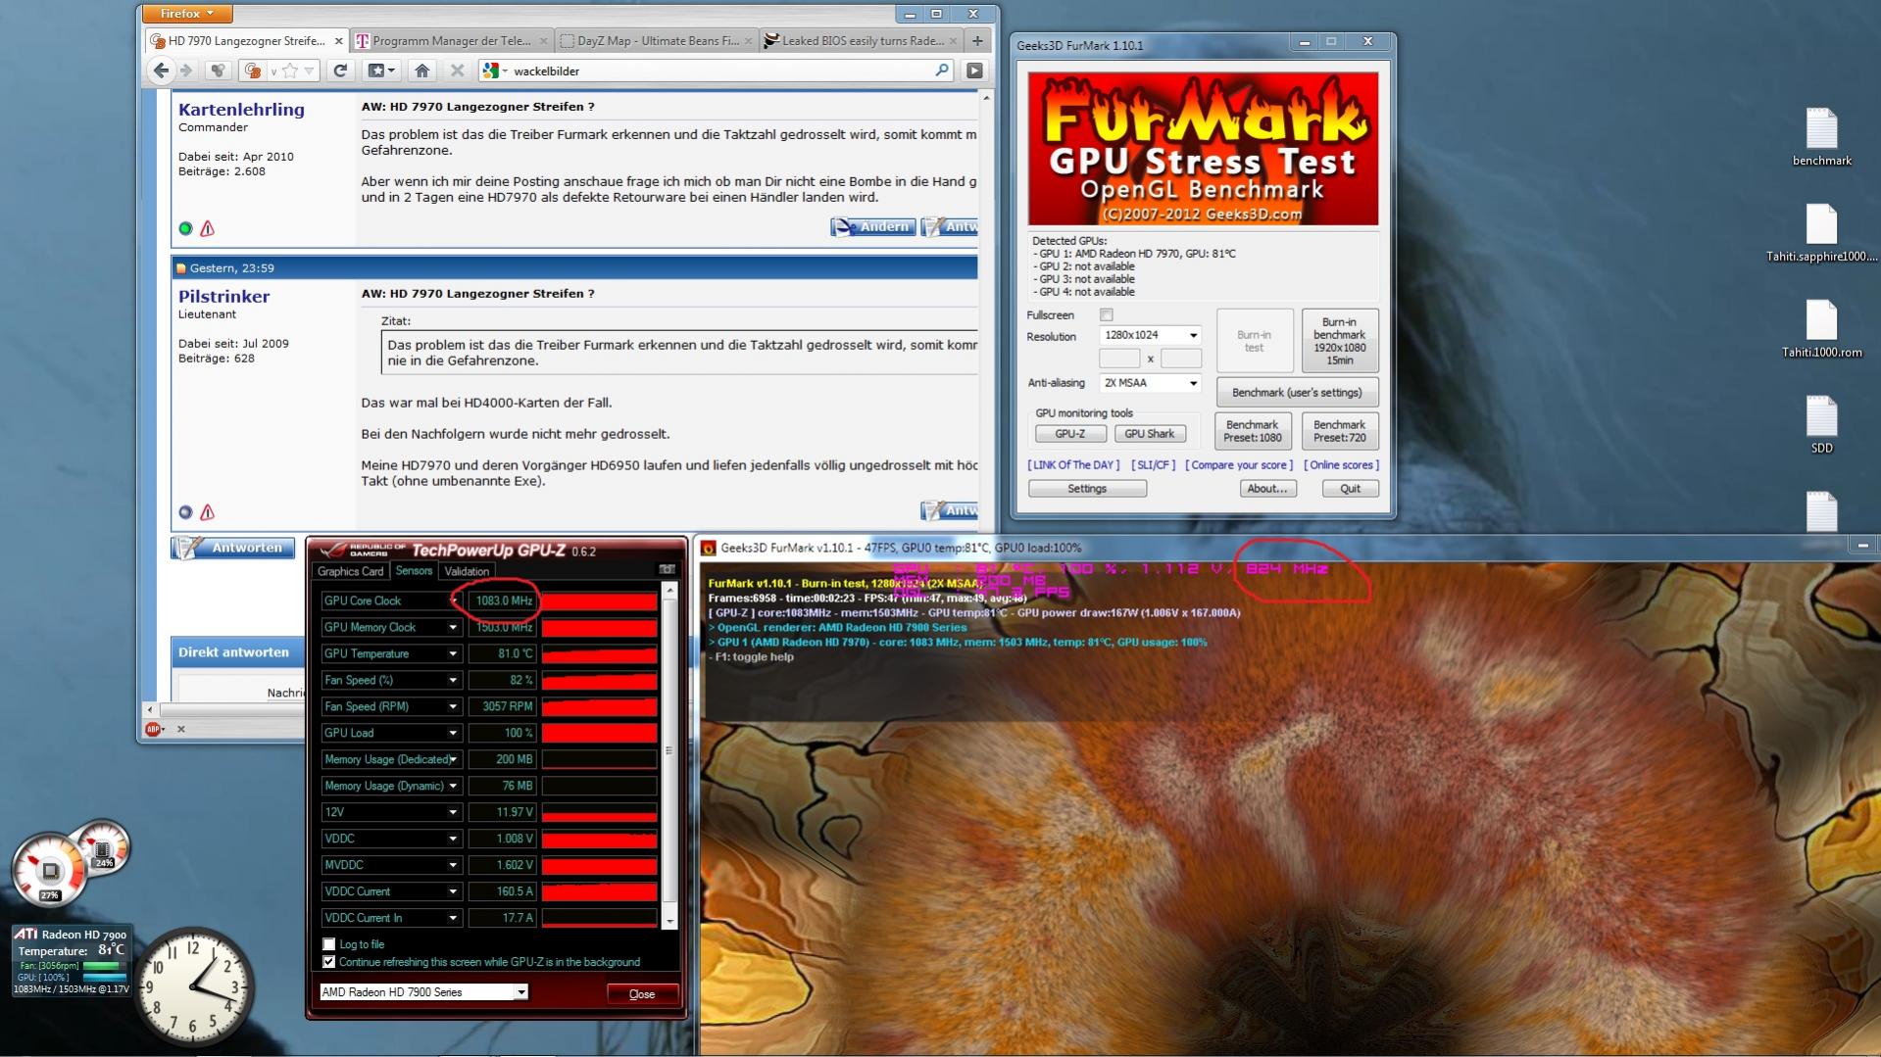1881x1057 pixels.
Task: Click the Ändern button on Kartenlehrling's post
Action: [872, 226]
